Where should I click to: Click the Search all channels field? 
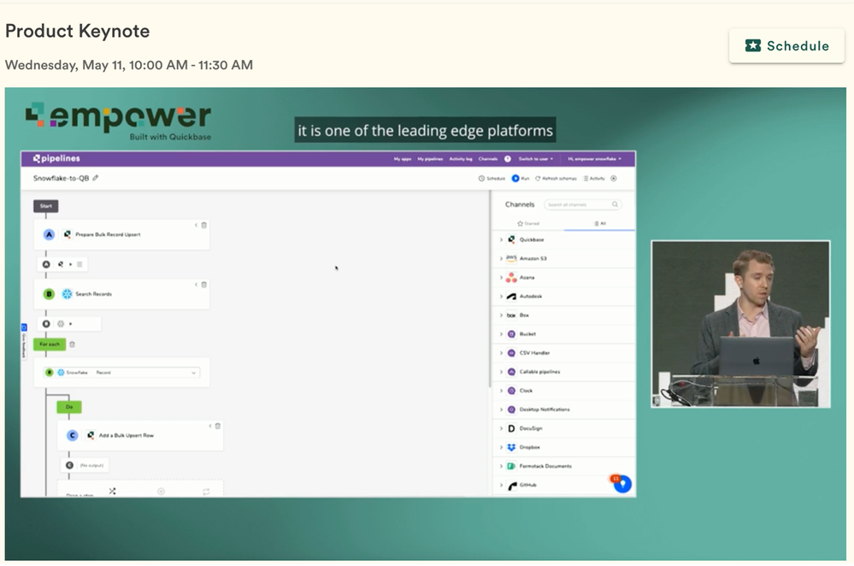click(582, 204)
